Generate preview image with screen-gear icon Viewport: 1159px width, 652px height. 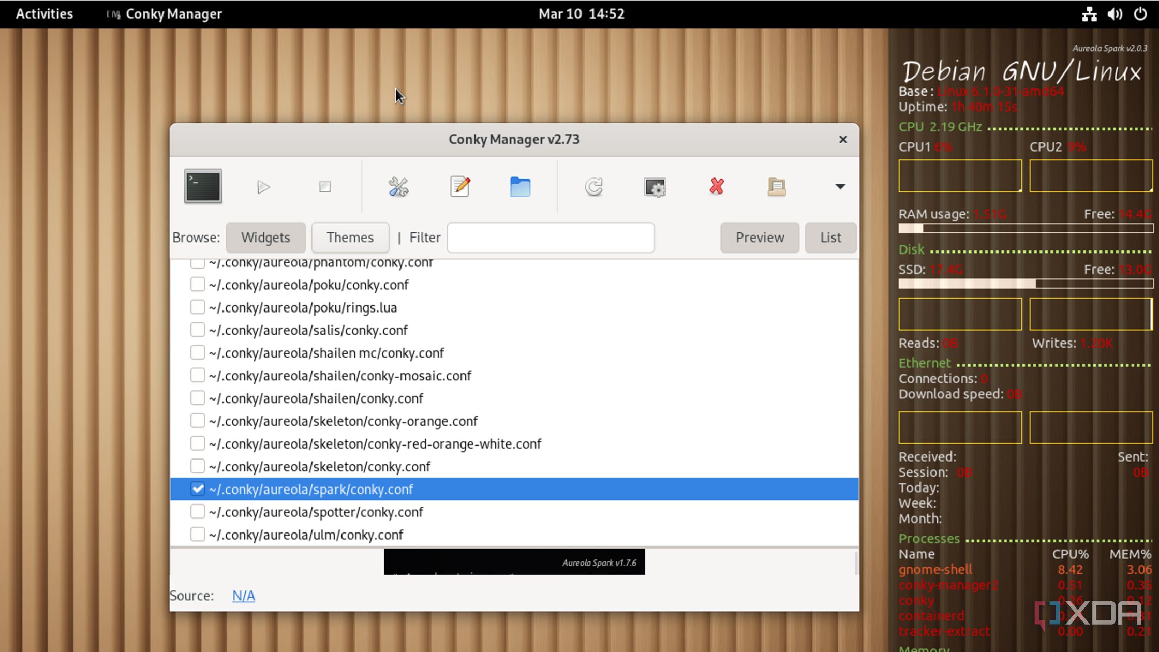tap(655, 187)
